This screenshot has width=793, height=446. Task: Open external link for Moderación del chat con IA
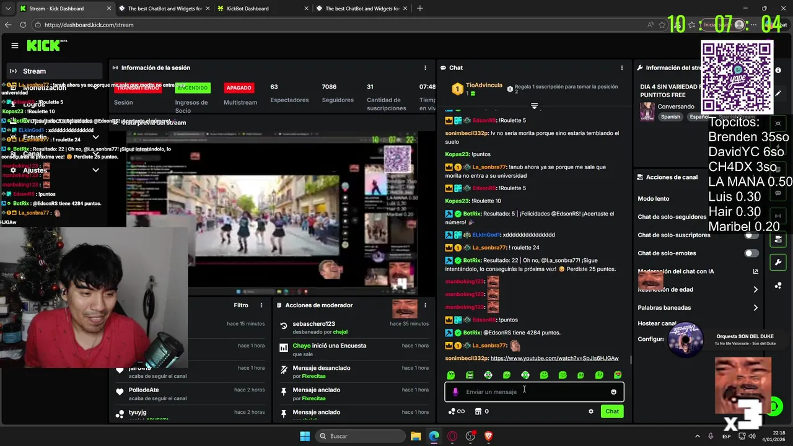click(x=755, y=271)
